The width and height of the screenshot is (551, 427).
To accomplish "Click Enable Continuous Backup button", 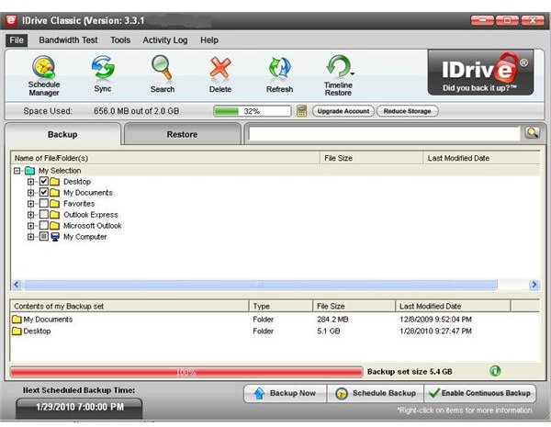I will click(479, 393).
